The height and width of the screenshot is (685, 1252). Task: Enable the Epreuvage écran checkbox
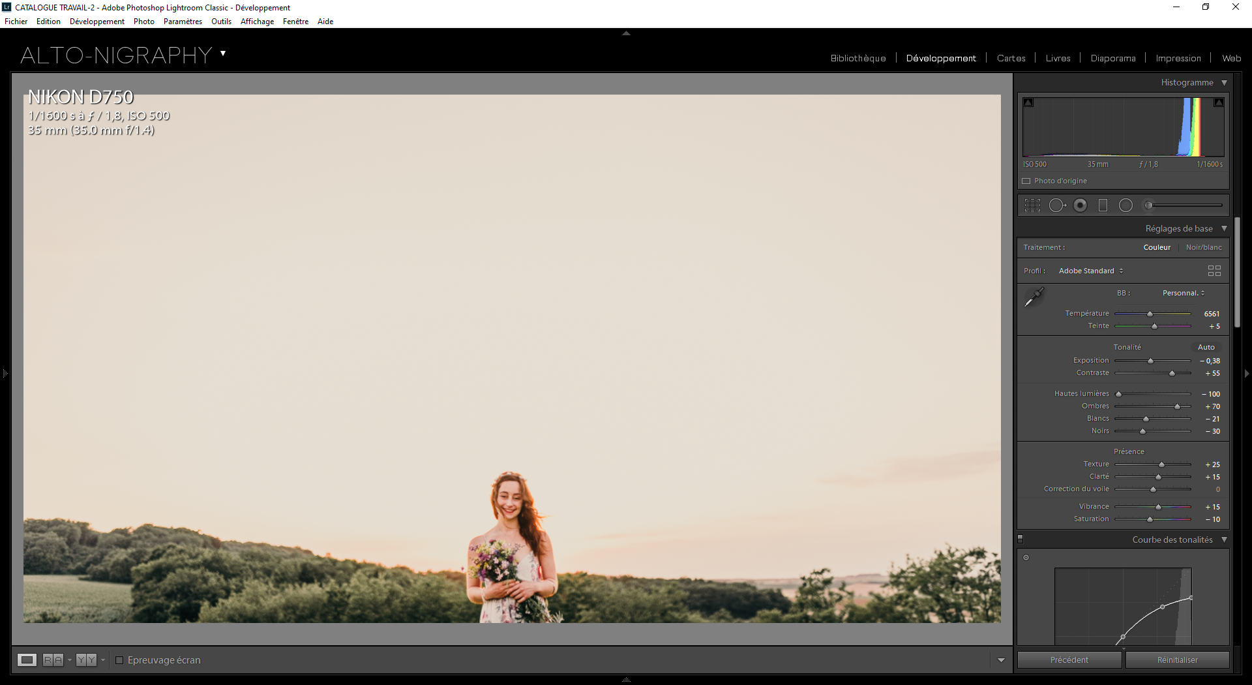pyautogui.click(x=119, y=660)
